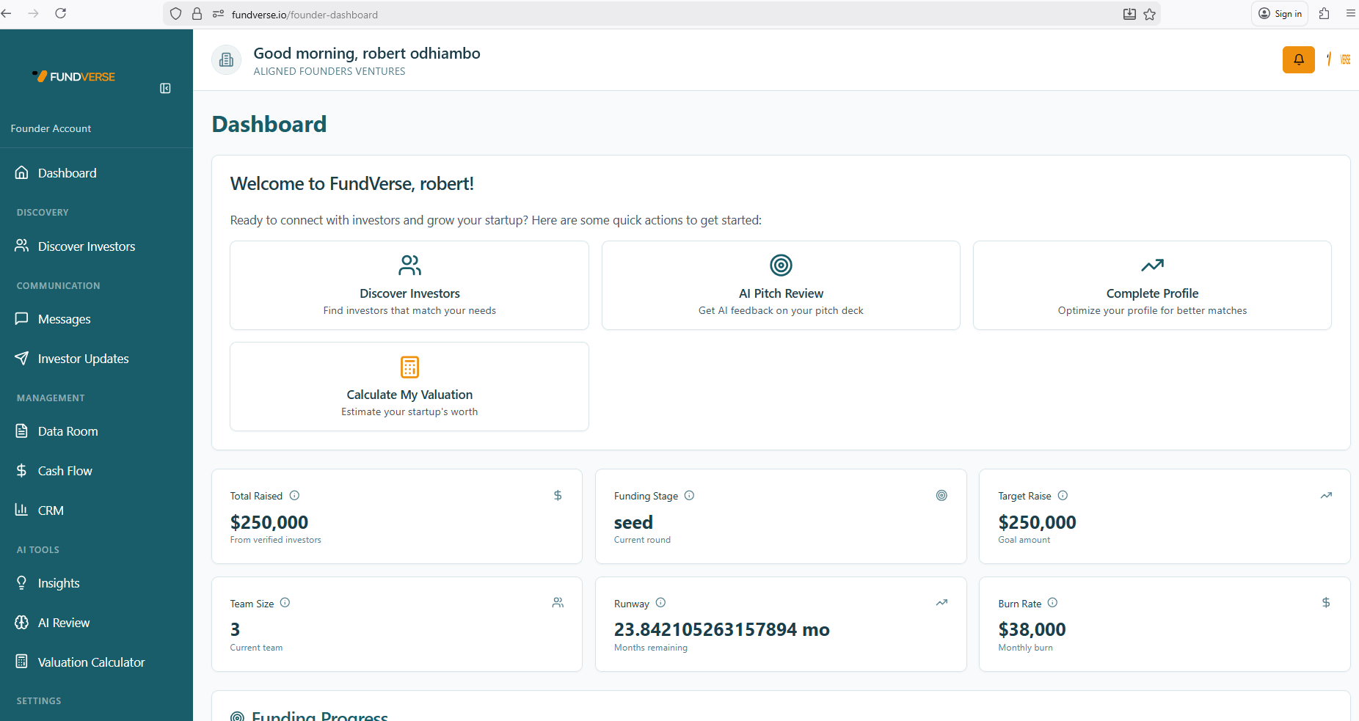Screen dimensions: 1359x721
Task: Click the Sign in button
Action: pyautogui.click(x=1280, y=13)
